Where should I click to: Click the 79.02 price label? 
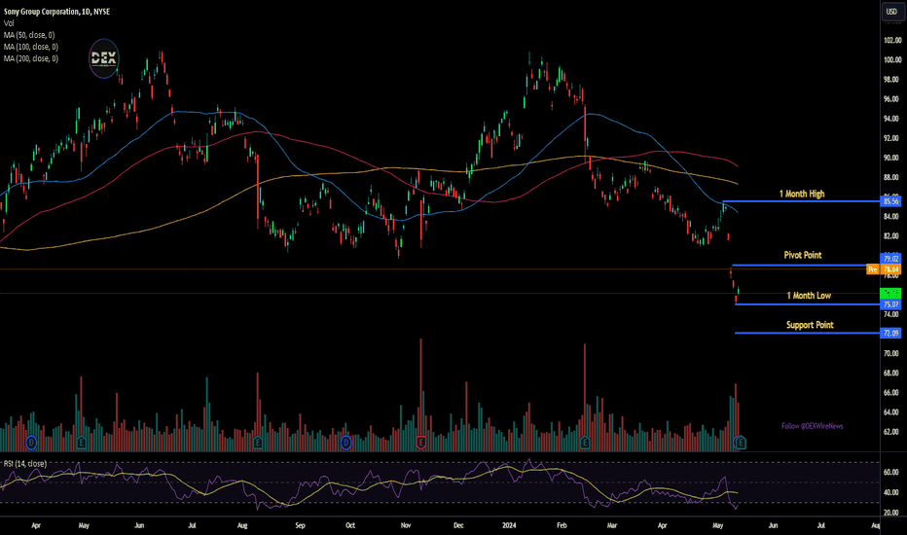(890, 259)
